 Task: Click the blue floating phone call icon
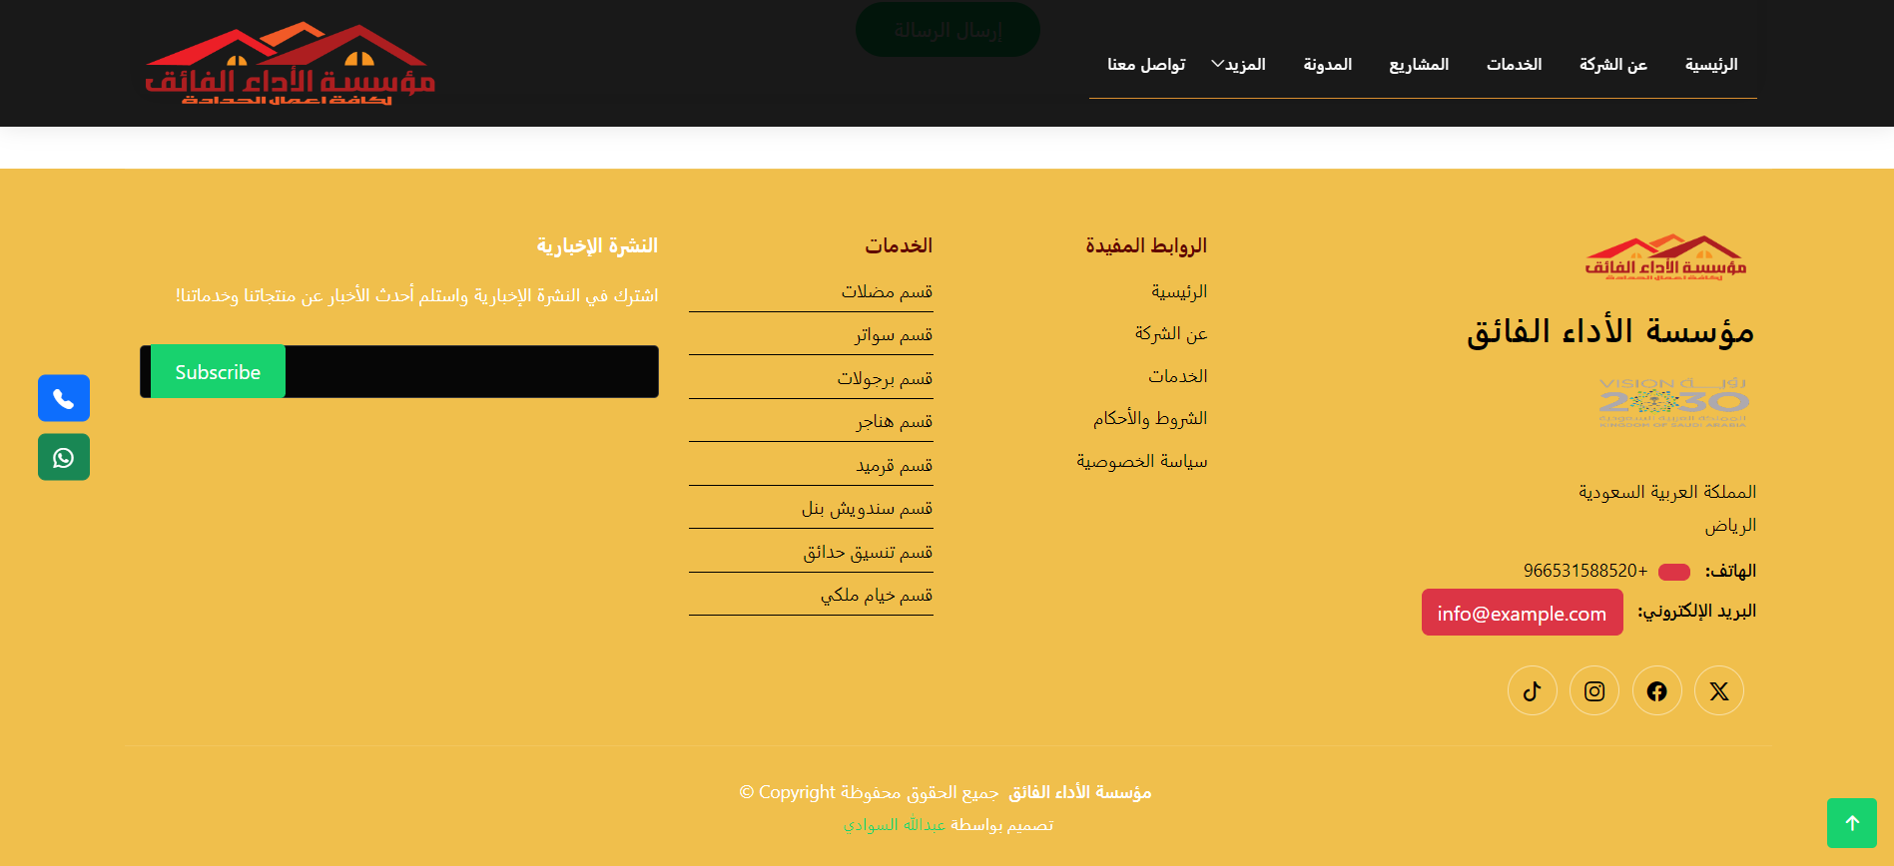(x=64, y=398)
